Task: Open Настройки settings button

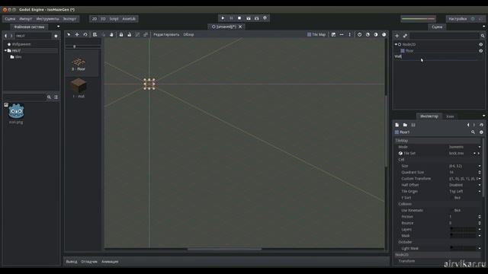Action: pyautogui.click(x=457, y=19)
